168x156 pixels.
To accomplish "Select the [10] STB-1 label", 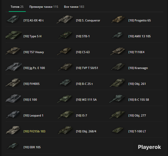I will point(83,36).
